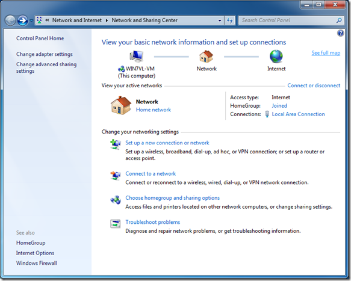
Task: Open Help via the question mark icon
Action: coord(341,33)
